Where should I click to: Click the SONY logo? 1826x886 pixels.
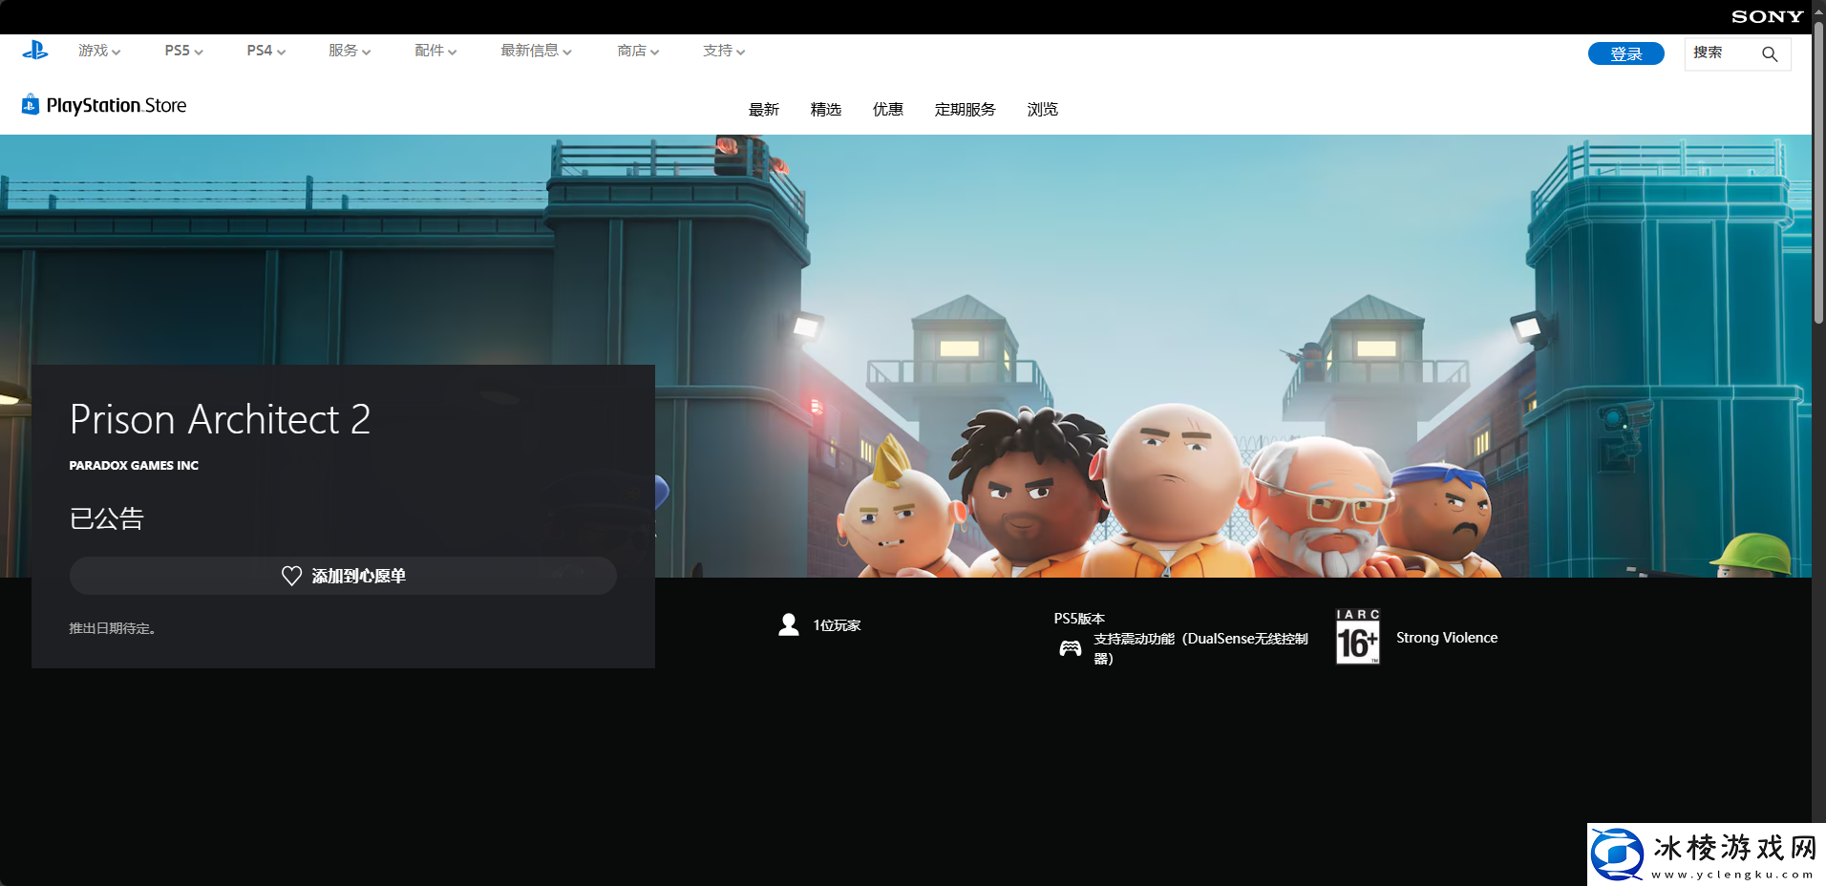[1767, 16]
